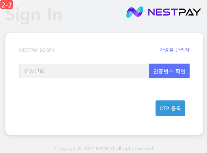Click the red 2-2 badge

[7, 5]
